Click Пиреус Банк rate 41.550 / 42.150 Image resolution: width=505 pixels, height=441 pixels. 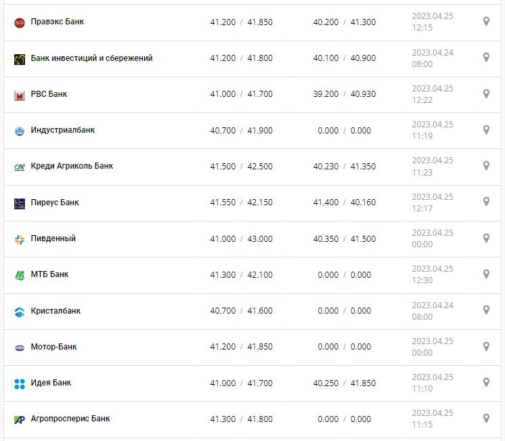click(x=241, y=203)
